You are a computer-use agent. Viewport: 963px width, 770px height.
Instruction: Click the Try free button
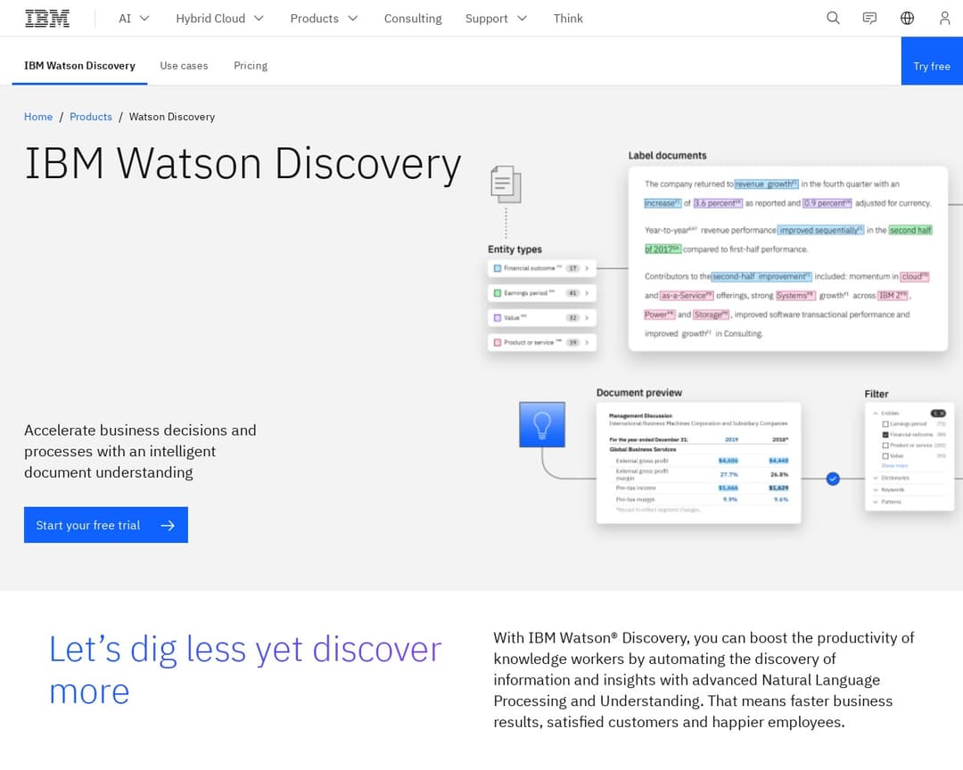[x=932, y=61]
